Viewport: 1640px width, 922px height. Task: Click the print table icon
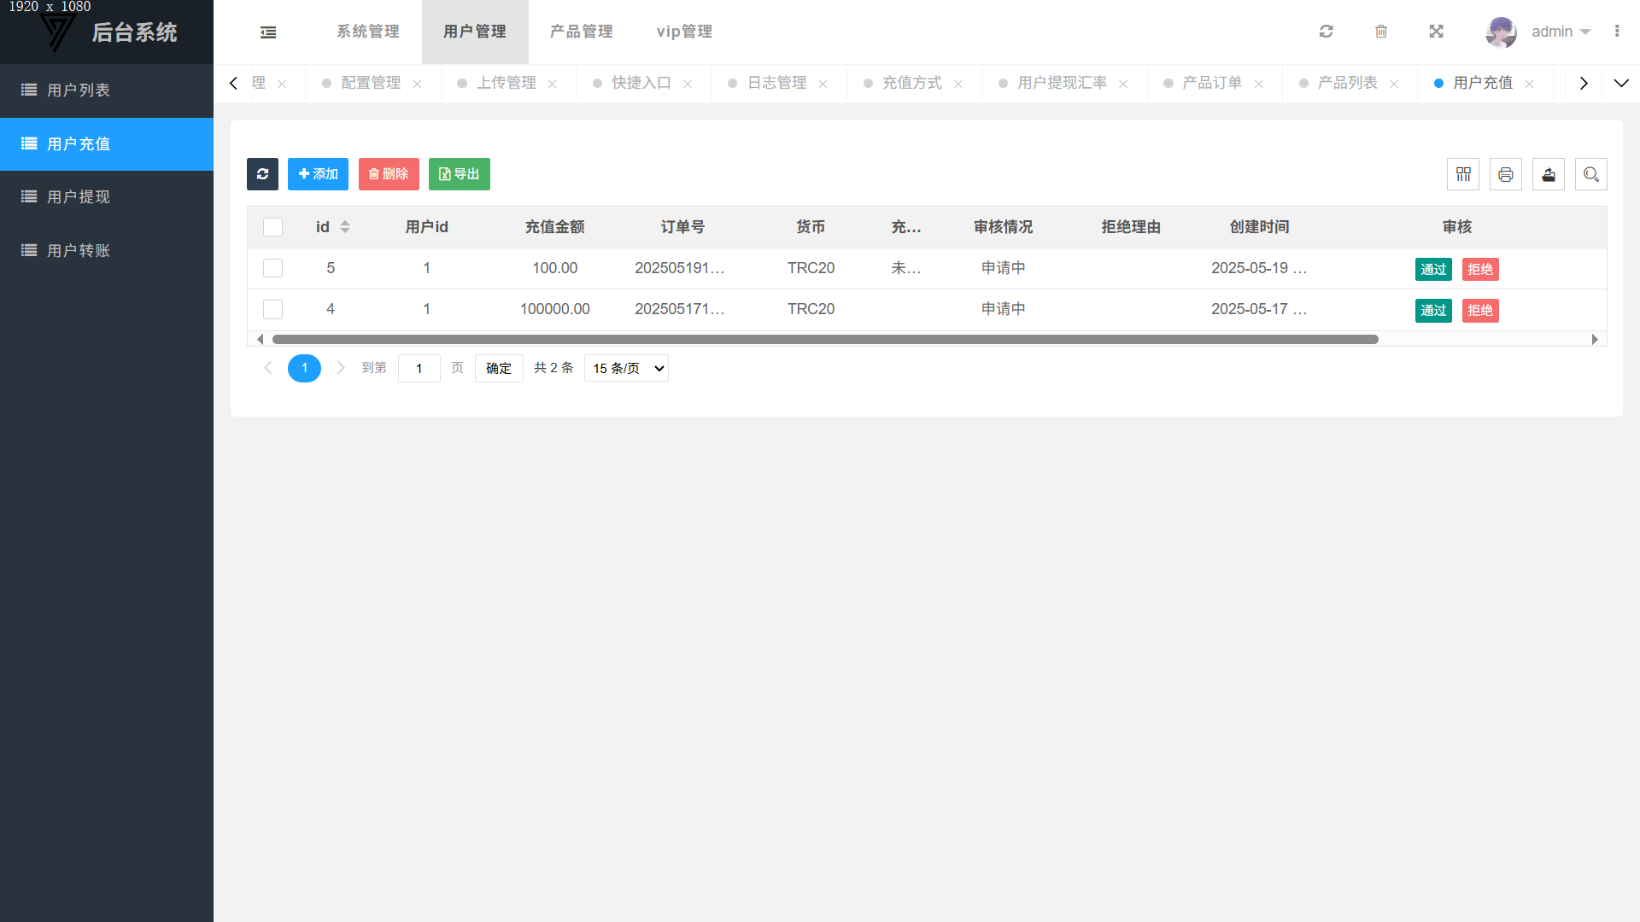(x=1506, y=174)
